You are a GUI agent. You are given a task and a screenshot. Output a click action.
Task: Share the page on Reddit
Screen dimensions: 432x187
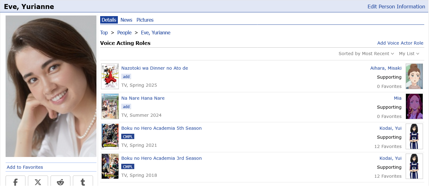click(x=60, y=181)
